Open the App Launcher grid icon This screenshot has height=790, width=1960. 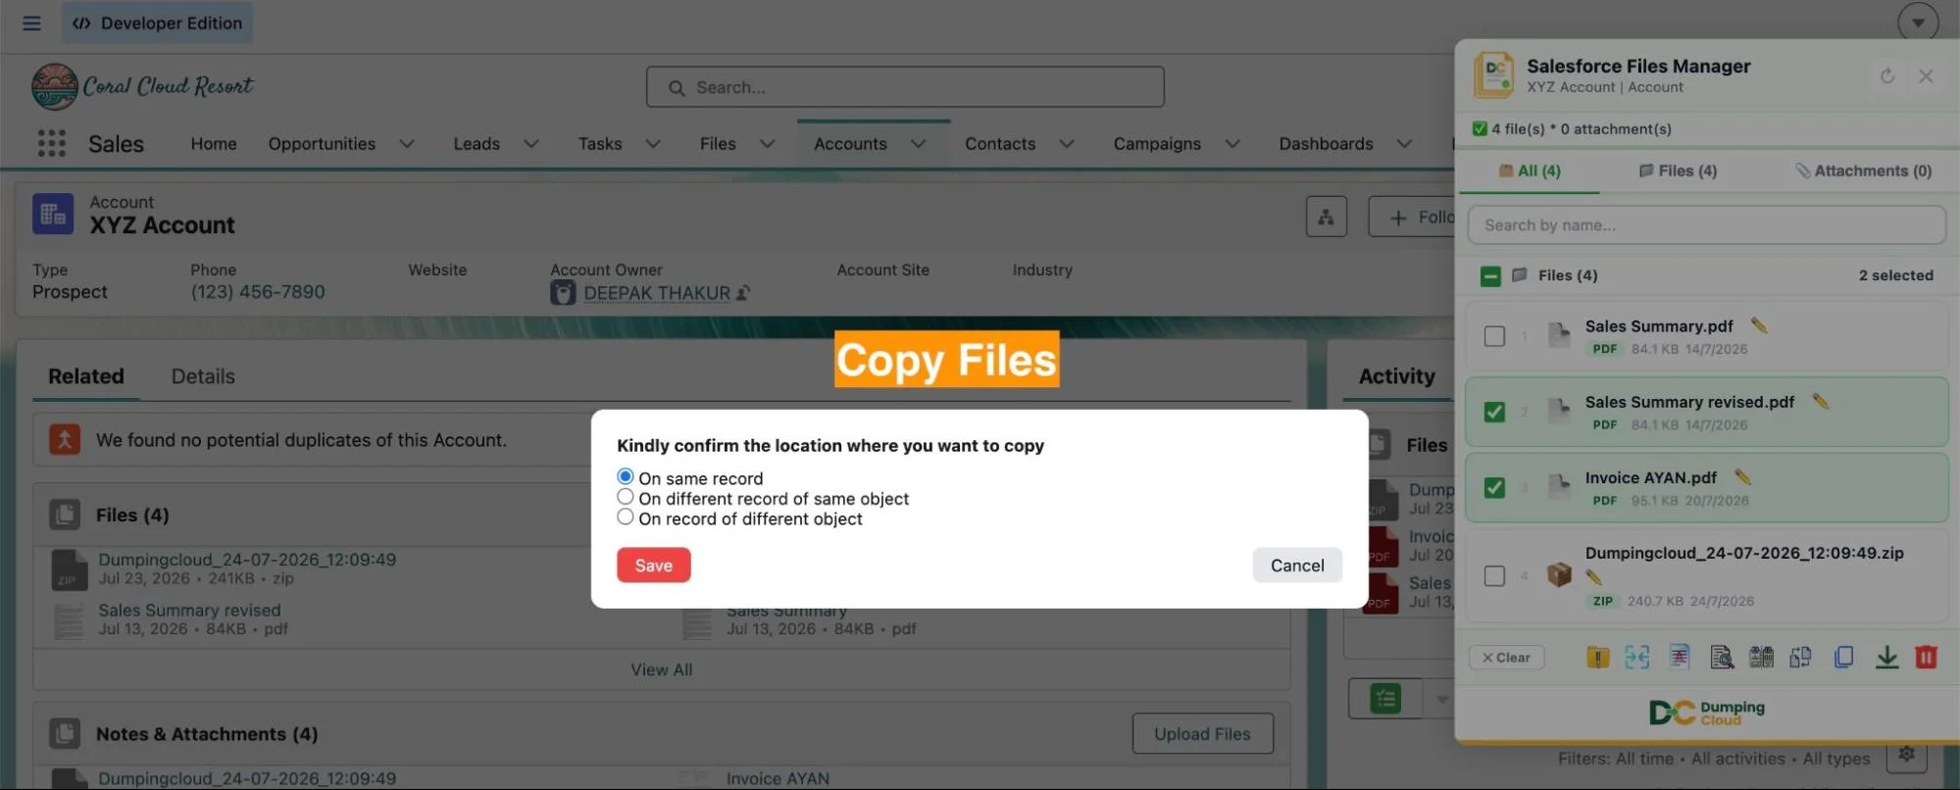(x=51, y=143)
